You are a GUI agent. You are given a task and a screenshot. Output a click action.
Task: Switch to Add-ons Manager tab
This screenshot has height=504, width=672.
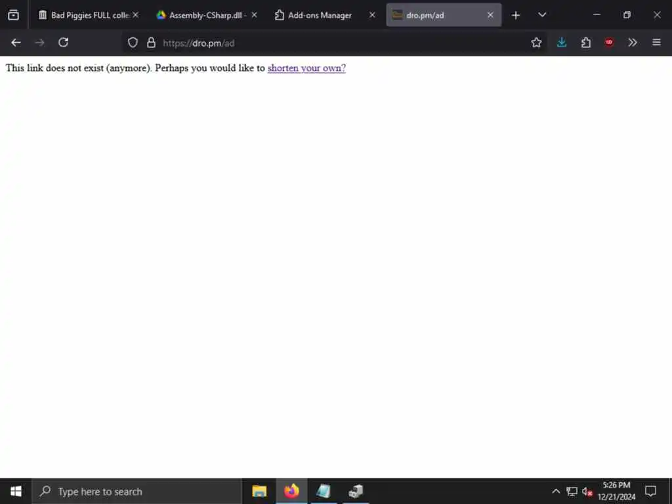pos(325,15)
